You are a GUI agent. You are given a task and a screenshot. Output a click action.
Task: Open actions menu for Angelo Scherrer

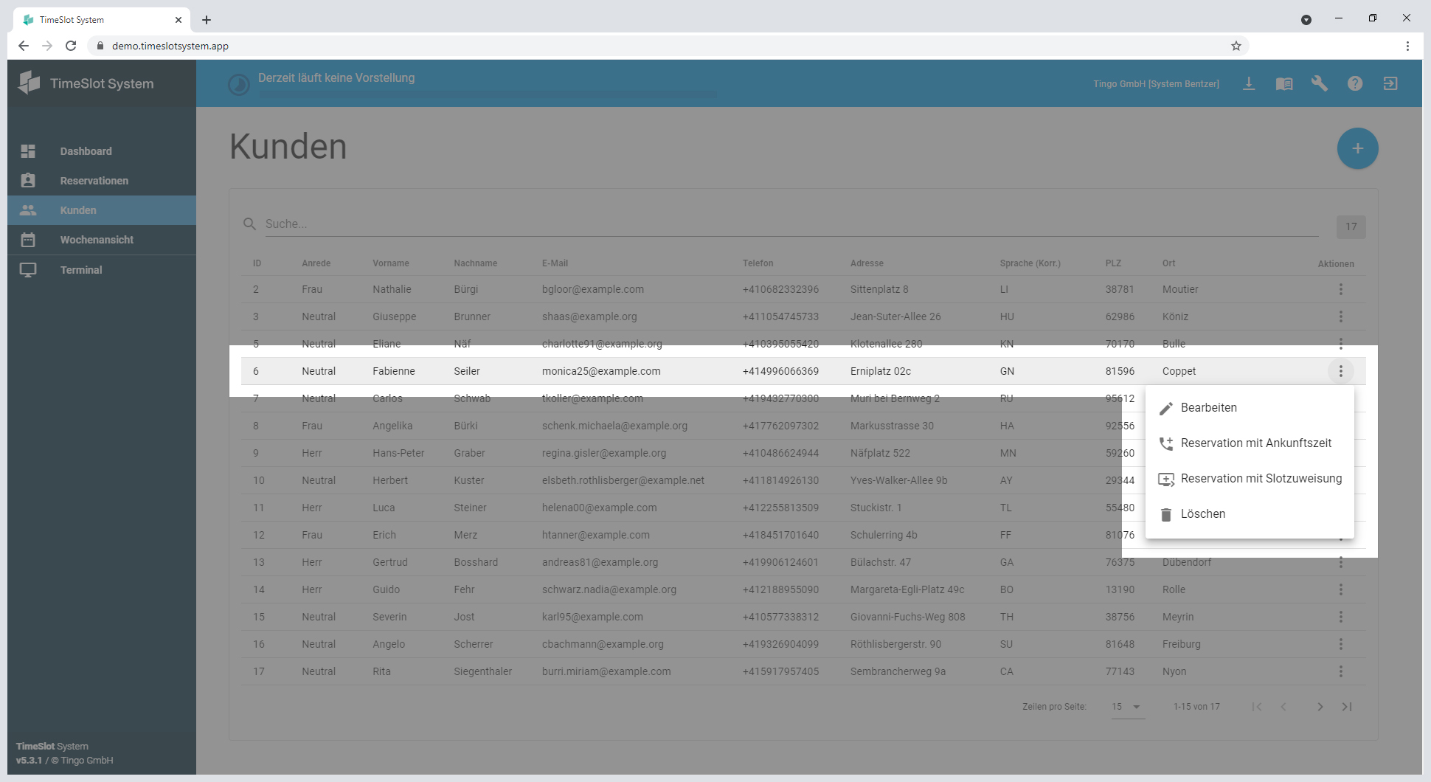tap(1341, 644)
